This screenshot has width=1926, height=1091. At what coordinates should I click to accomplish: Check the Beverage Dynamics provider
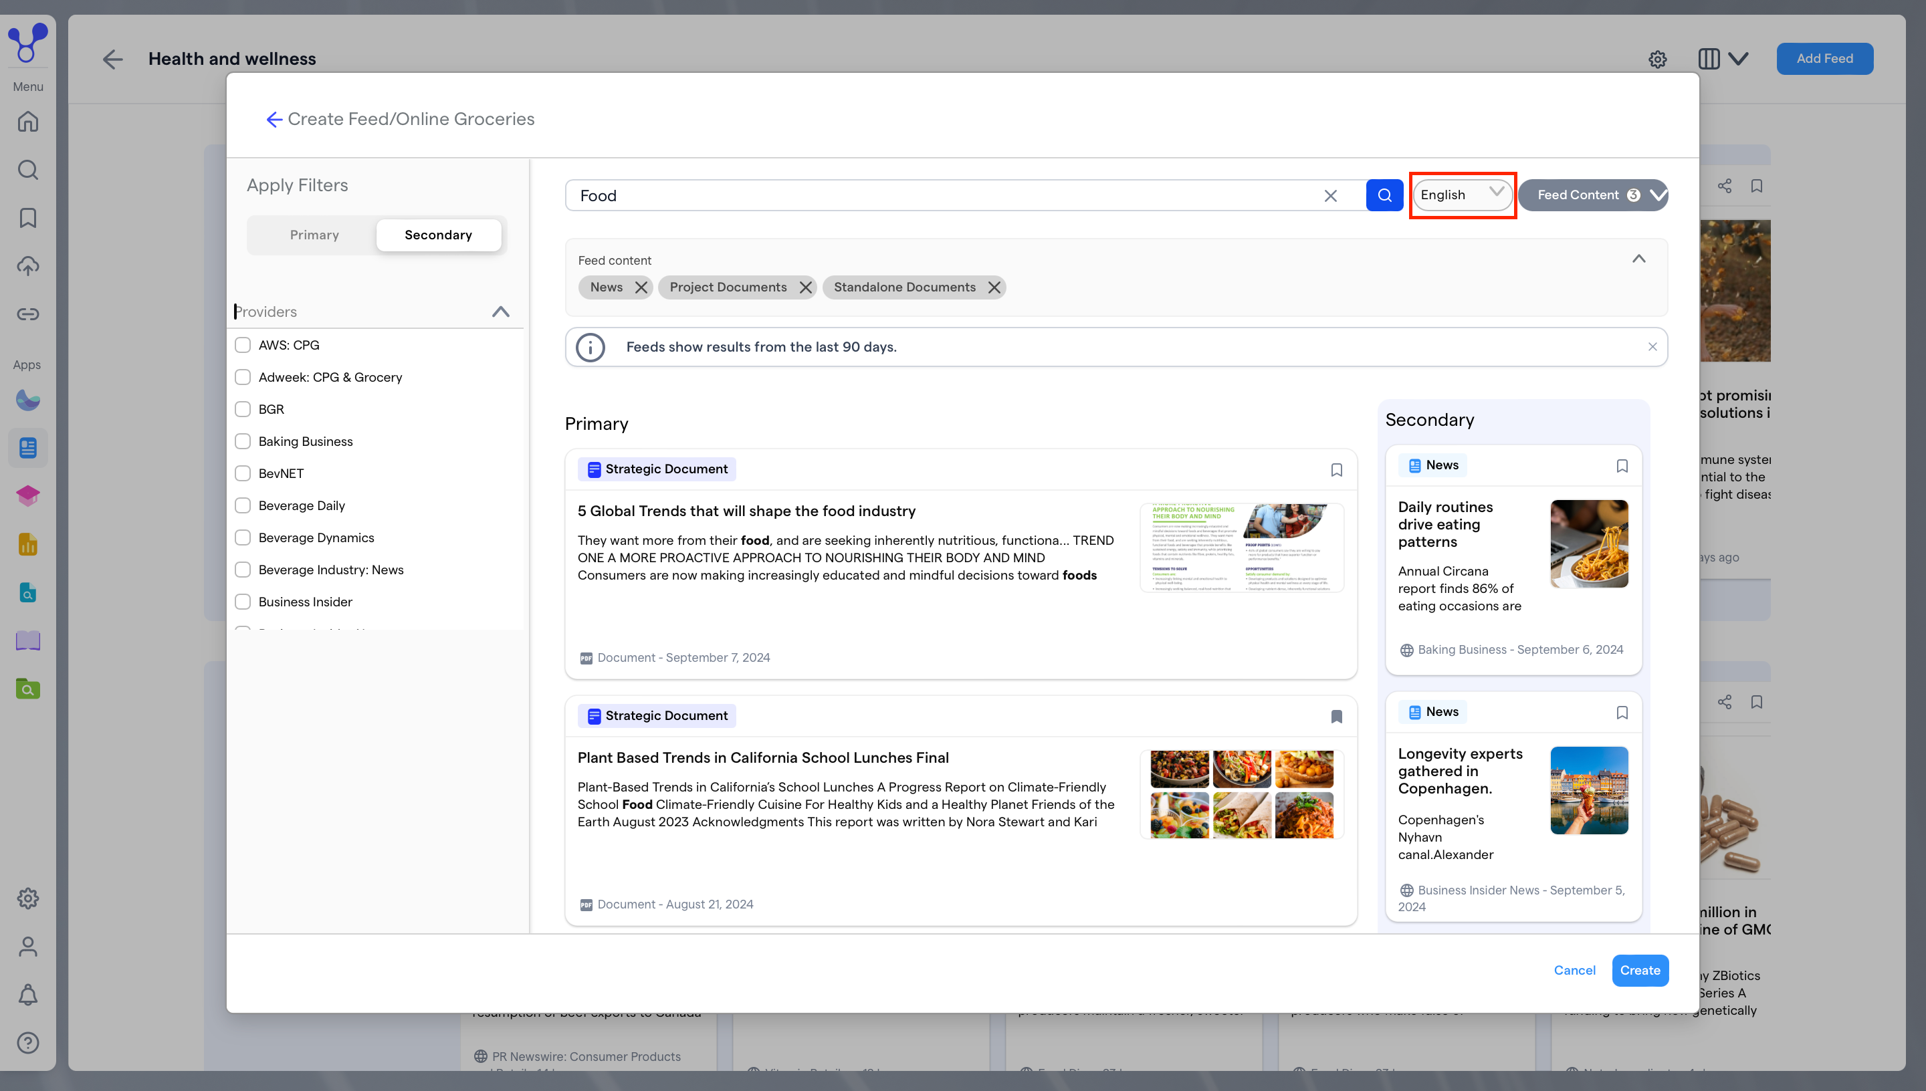pyautogui.click(x=243, y=538)
